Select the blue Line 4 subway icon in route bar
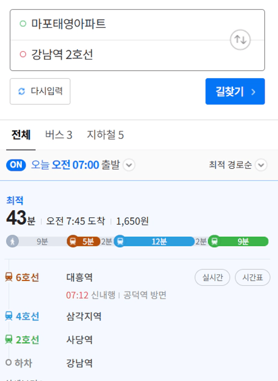This screenshot has height=381, width=278. 120,241
